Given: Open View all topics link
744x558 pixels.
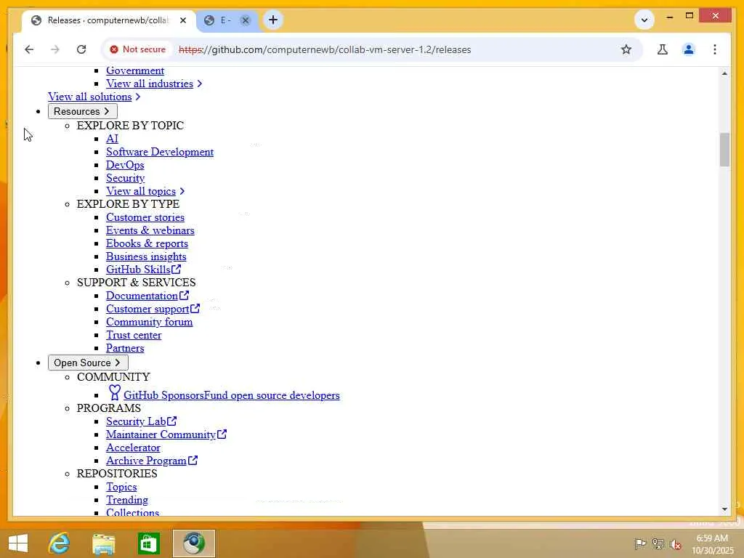Looking at the screenshot, I should pyautogui.click(x=140, y=191).
